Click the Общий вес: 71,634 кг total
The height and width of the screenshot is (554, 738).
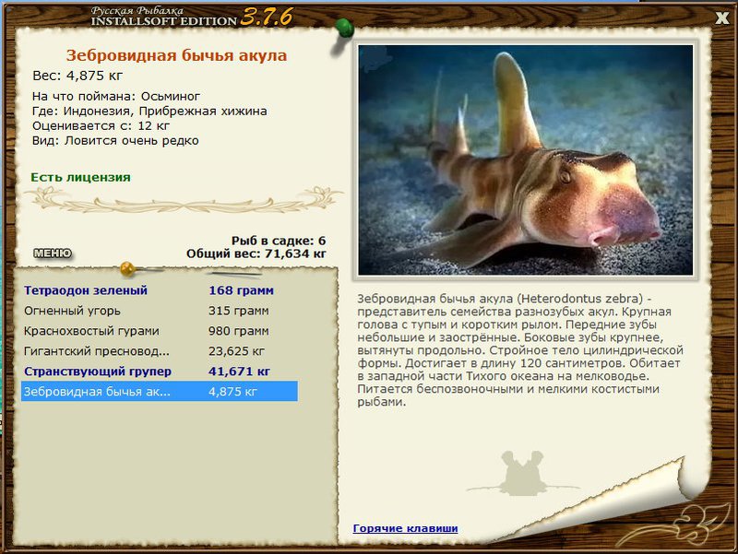point(256,254)
